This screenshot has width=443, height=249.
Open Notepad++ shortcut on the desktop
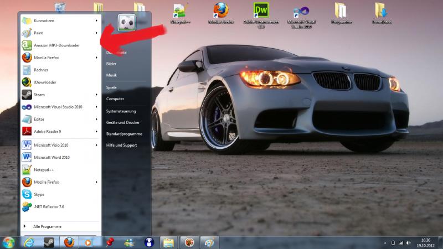point(181,13)
